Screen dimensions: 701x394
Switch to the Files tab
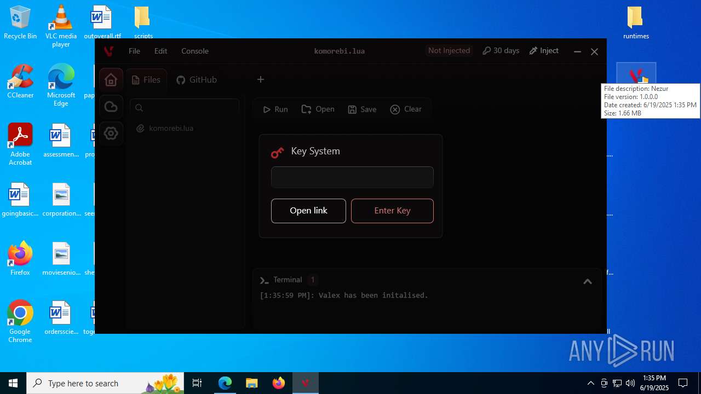click(146, 80)
